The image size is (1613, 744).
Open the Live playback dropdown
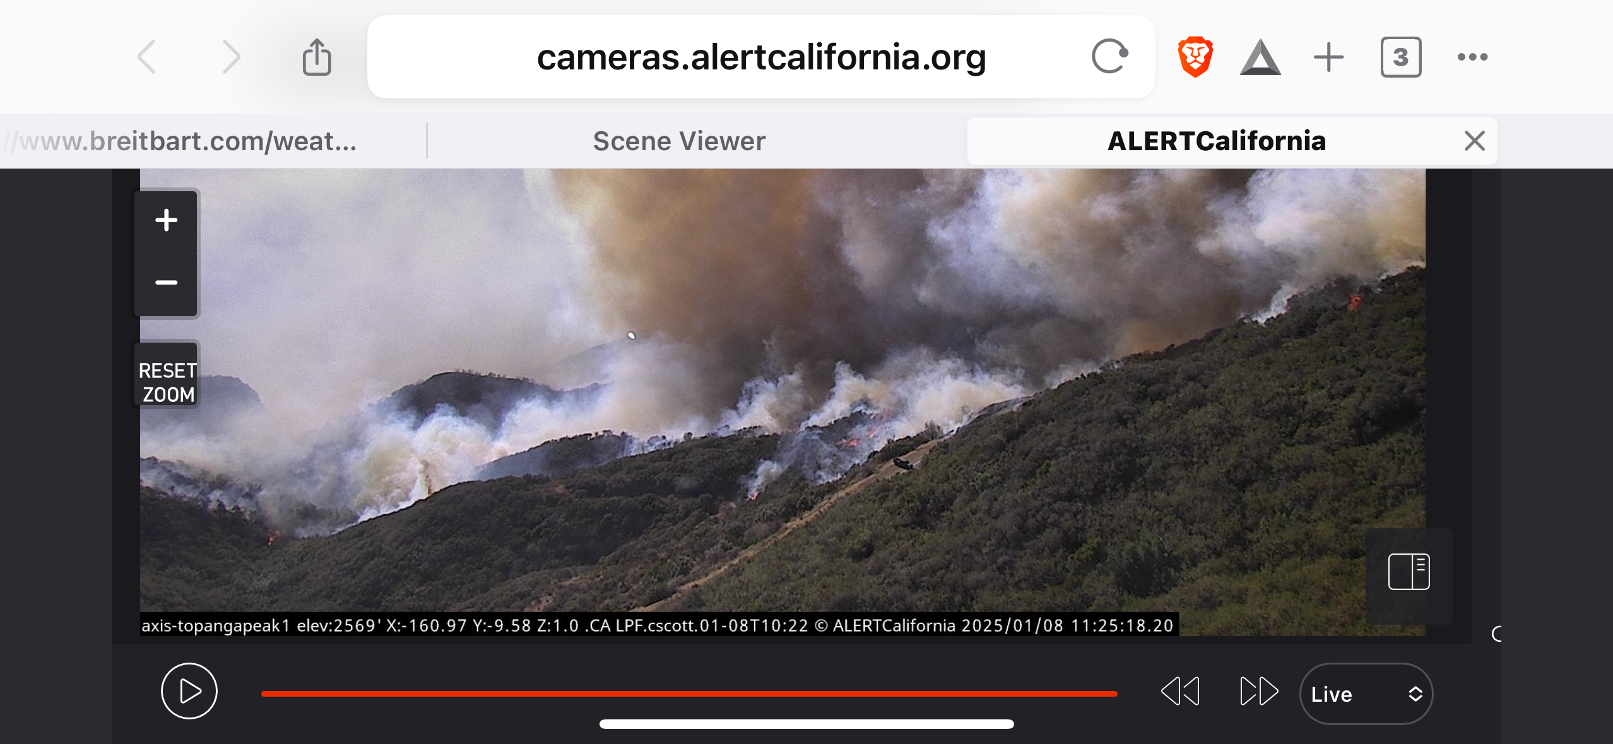point(1366,694)
